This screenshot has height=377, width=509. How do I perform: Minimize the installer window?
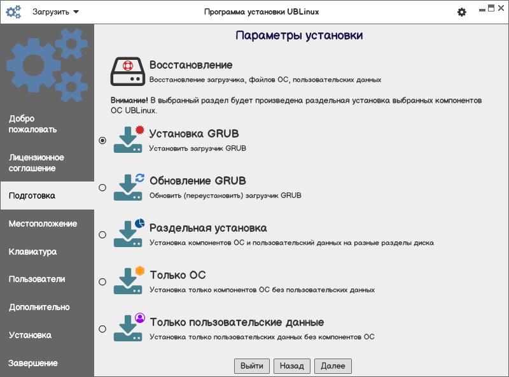(482, 10)
